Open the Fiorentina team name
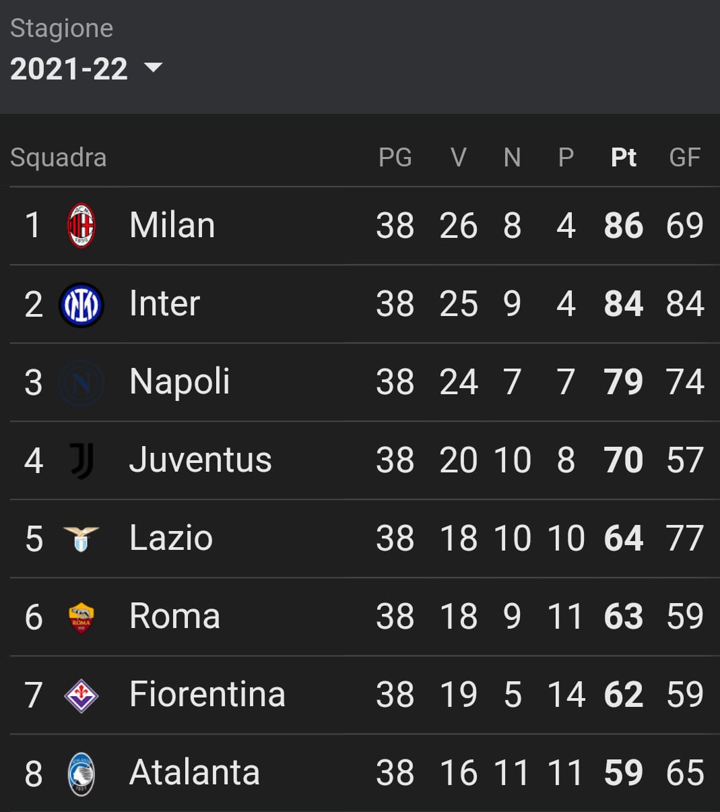The image size is (720, 812). (207, 694)
